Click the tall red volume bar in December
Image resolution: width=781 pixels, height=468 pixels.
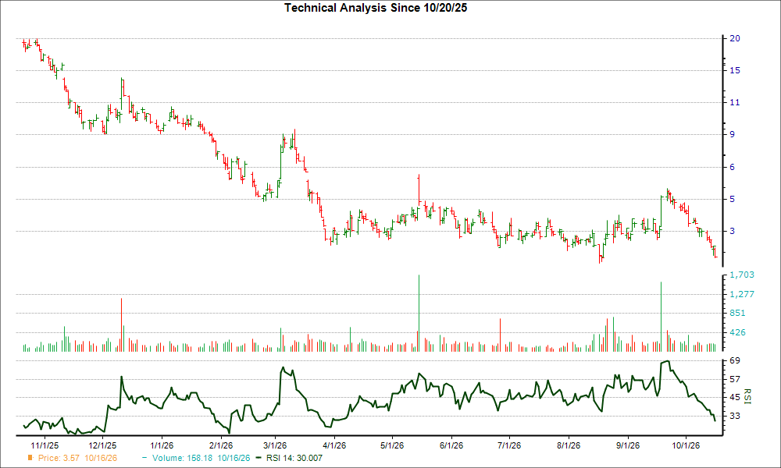(121, 324)
